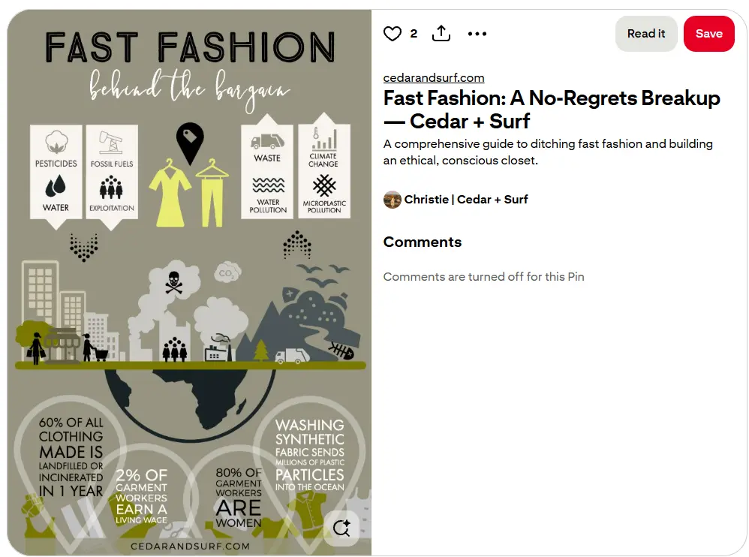749x557 pixels.
Task: Click the author name Christie | Cedar + Surf
Action: coord(466,200)
